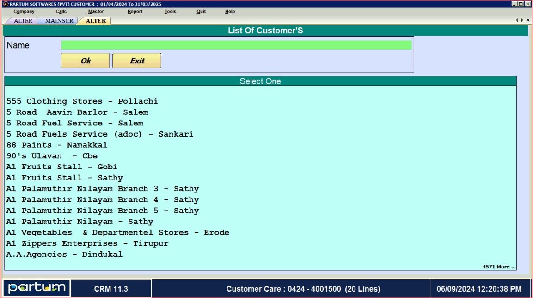533x298 pixels.
Task: Switch to the leftmost ALTER tab
Action: [x=23, y=20]
